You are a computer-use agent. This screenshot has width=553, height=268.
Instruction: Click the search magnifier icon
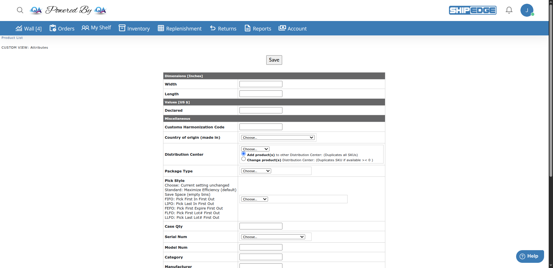(x=20, y=10)
